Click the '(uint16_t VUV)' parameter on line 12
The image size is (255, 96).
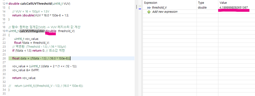click(61, 4)
